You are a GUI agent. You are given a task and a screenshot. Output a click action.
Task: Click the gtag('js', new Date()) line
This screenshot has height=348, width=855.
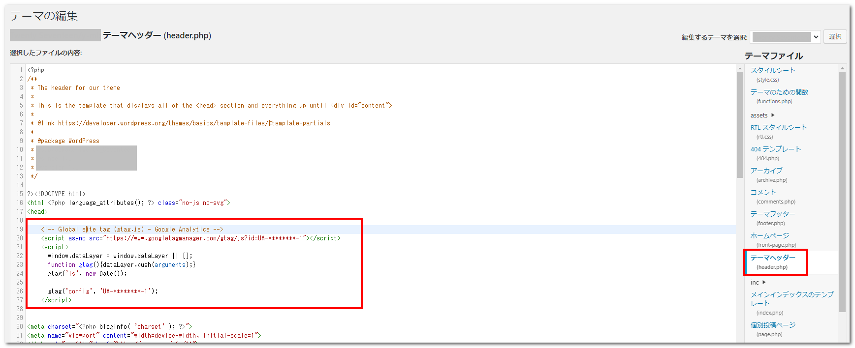coord(87,274)
